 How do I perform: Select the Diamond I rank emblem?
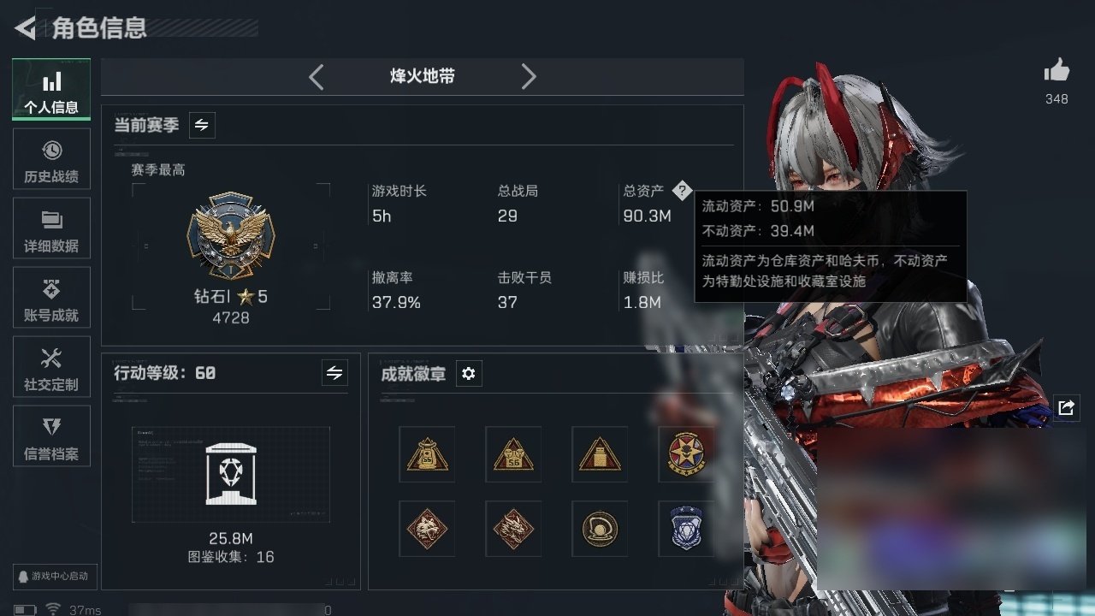coord(230,235)
